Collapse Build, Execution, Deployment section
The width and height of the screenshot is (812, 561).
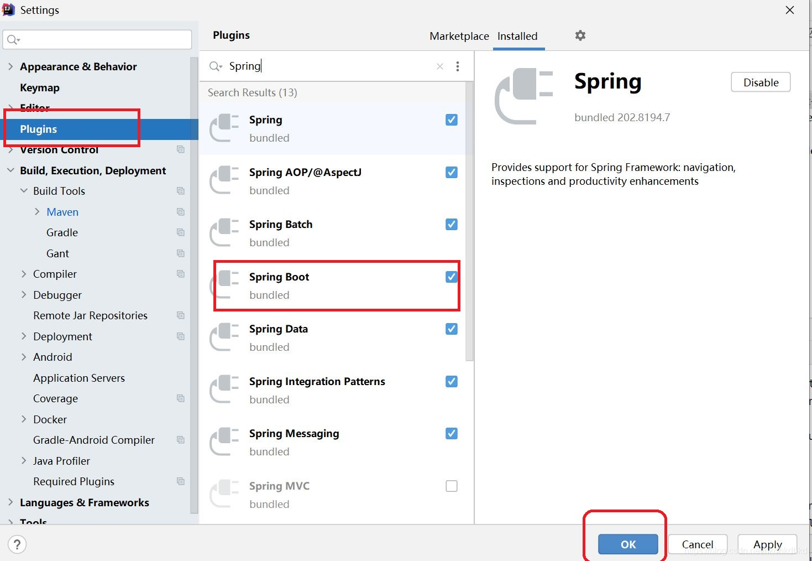pos(11,170)
